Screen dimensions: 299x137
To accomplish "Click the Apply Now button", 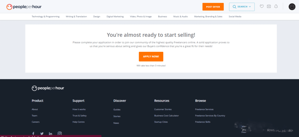I will pos(151,57).
